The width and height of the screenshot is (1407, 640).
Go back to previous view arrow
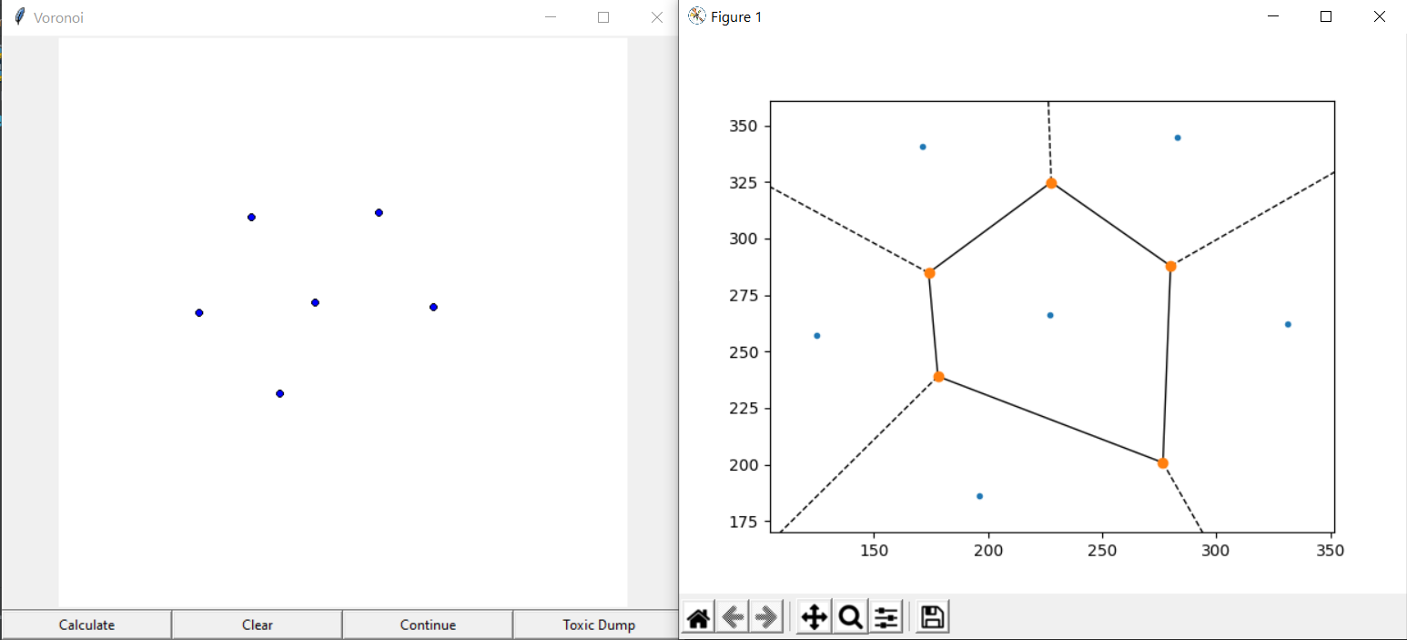click(733, 618)
